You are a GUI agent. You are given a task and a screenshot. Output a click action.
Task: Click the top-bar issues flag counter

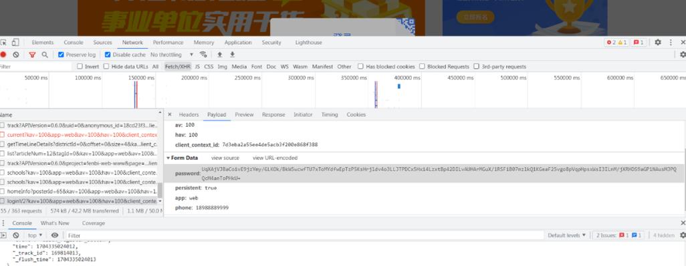pos(639,42)
